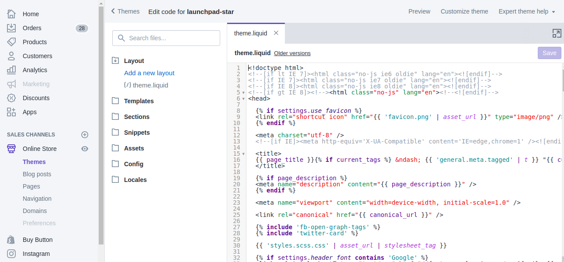Add a sales channel with the plus icon
The height and width of the screenshot is (262, 564).
[x=85, y=134]
